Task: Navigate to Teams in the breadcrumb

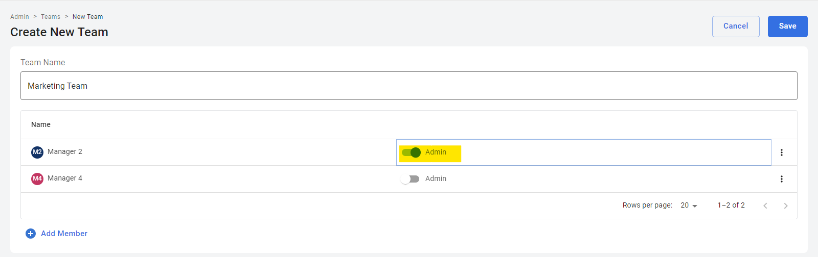Action: 51,17
